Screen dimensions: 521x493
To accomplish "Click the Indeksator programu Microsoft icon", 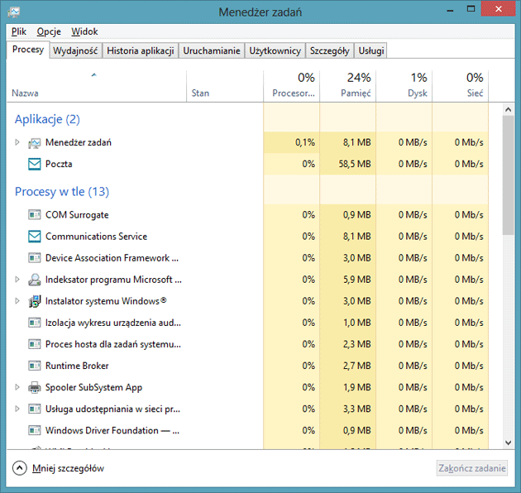I will click(34, 280).
